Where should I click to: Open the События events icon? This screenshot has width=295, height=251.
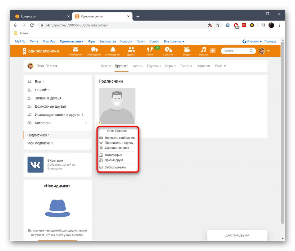(x=168, y=51)
